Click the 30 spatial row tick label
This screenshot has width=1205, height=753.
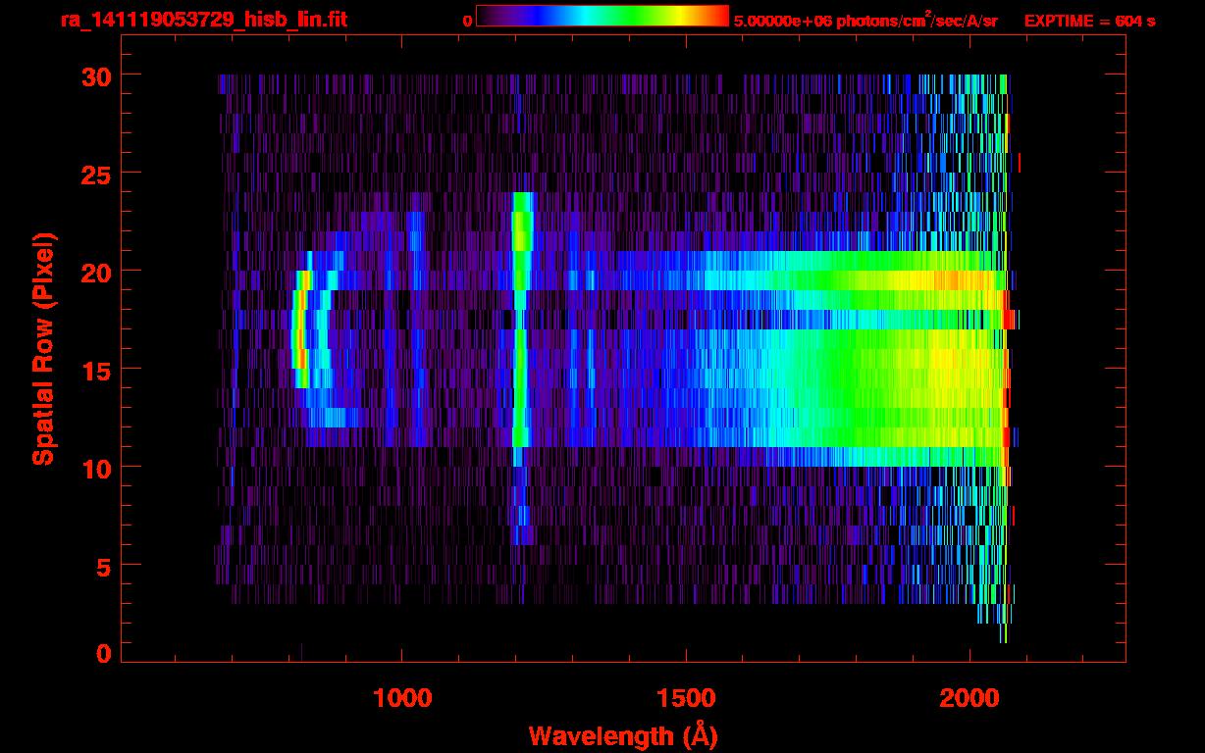pyautogui.click(x=96, y=75)
